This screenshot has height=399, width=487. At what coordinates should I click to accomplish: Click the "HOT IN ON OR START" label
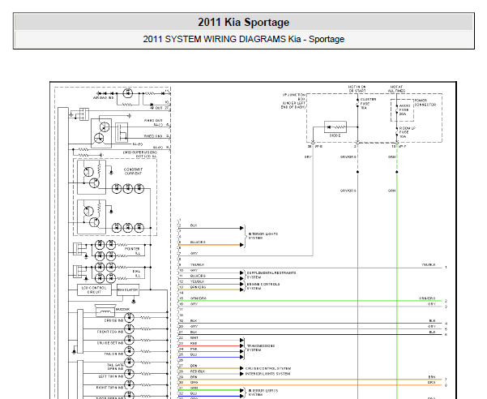pyautogui.click(x=357, y=88)
